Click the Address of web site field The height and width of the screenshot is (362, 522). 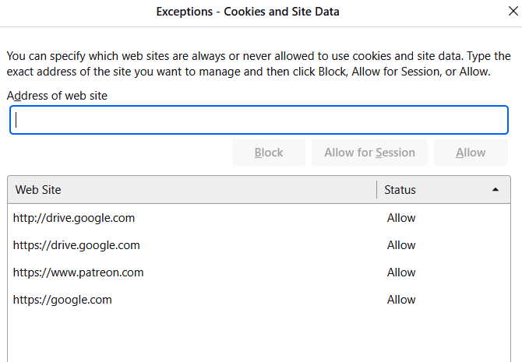[259, 120]
